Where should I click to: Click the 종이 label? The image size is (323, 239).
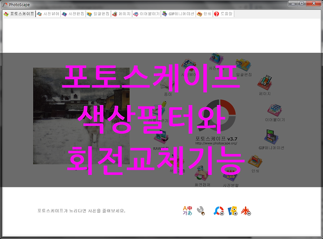(168, 94)
